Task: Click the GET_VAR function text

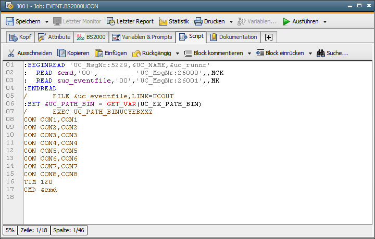Action: (121, 104)
